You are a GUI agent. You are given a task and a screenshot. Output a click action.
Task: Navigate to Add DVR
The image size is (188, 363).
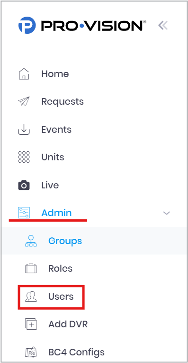click(68, 324)
